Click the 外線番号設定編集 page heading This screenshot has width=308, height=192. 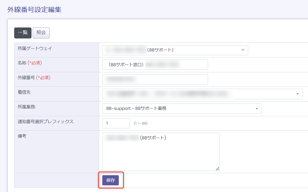(34, 10)
